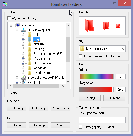The width and height of the screenshot is (133, 136).
Task: Click the Ulubione button
Action: [x=114, y=98]
